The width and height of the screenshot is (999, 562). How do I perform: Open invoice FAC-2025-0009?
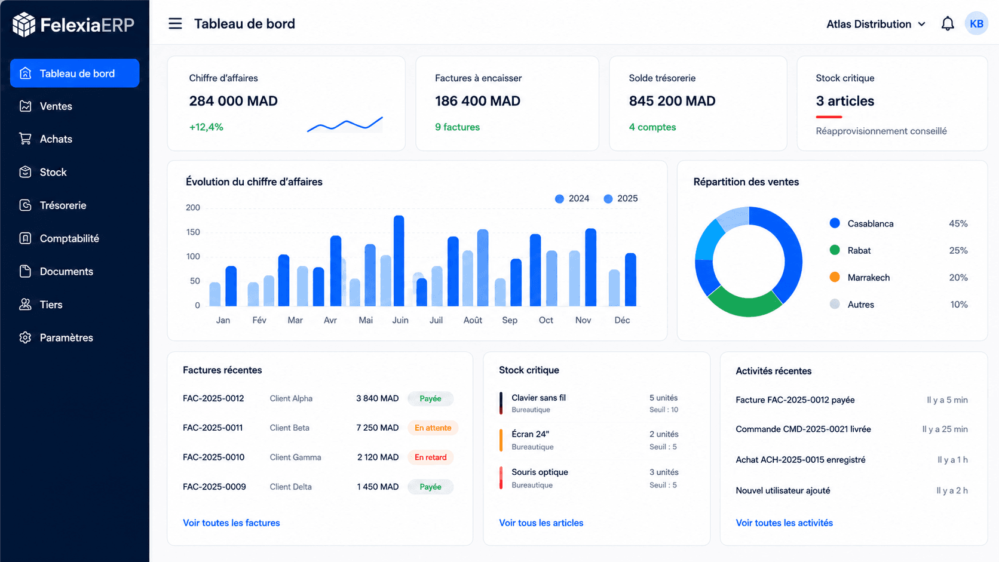[214, 487]
